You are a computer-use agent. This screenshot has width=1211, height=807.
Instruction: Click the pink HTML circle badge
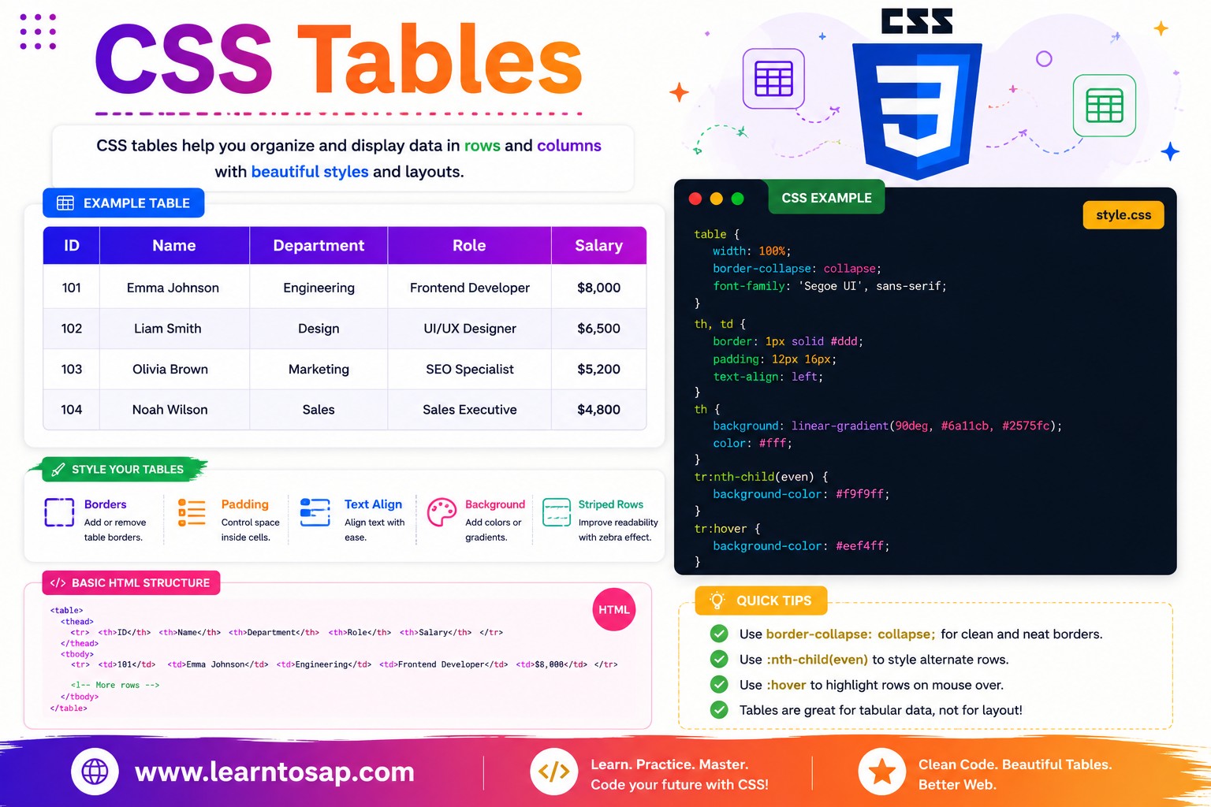coord(613,609)
